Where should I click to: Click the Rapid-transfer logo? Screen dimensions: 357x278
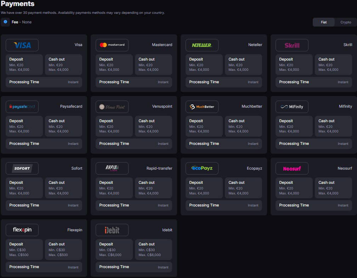click(112, 168)
